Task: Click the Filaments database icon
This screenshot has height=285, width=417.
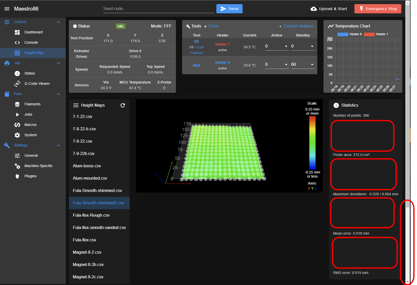Action: click(17, 104)
